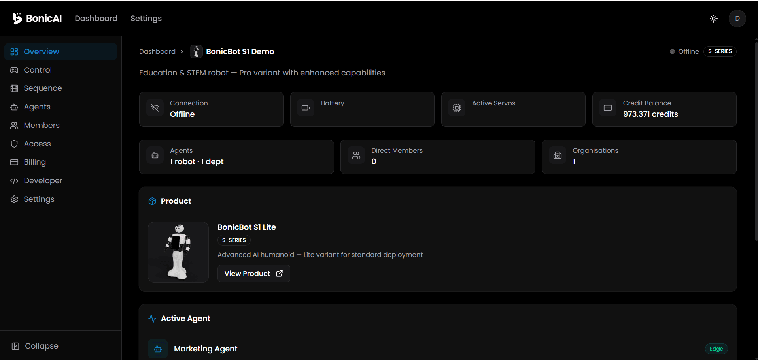Viewport: 758px width, 360px height.
Task: Open Agents in the sidebar
Action: point(61,107)
